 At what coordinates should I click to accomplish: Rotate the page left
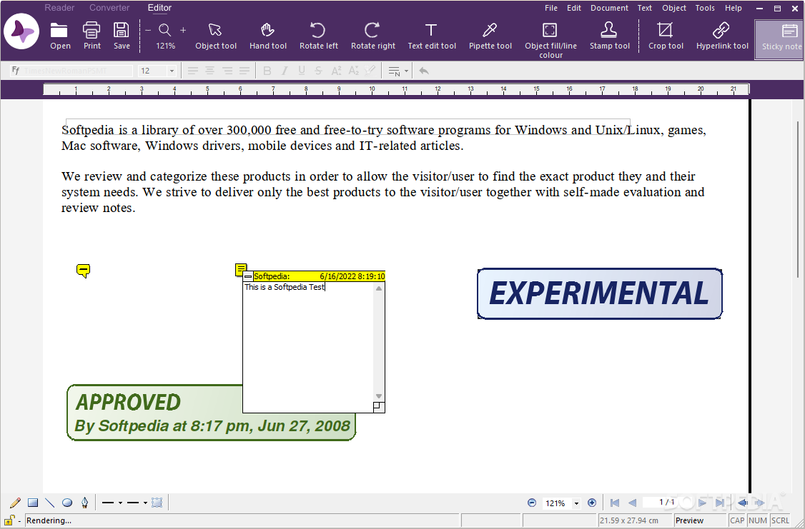pyautogui.click(x=318, y=36)
